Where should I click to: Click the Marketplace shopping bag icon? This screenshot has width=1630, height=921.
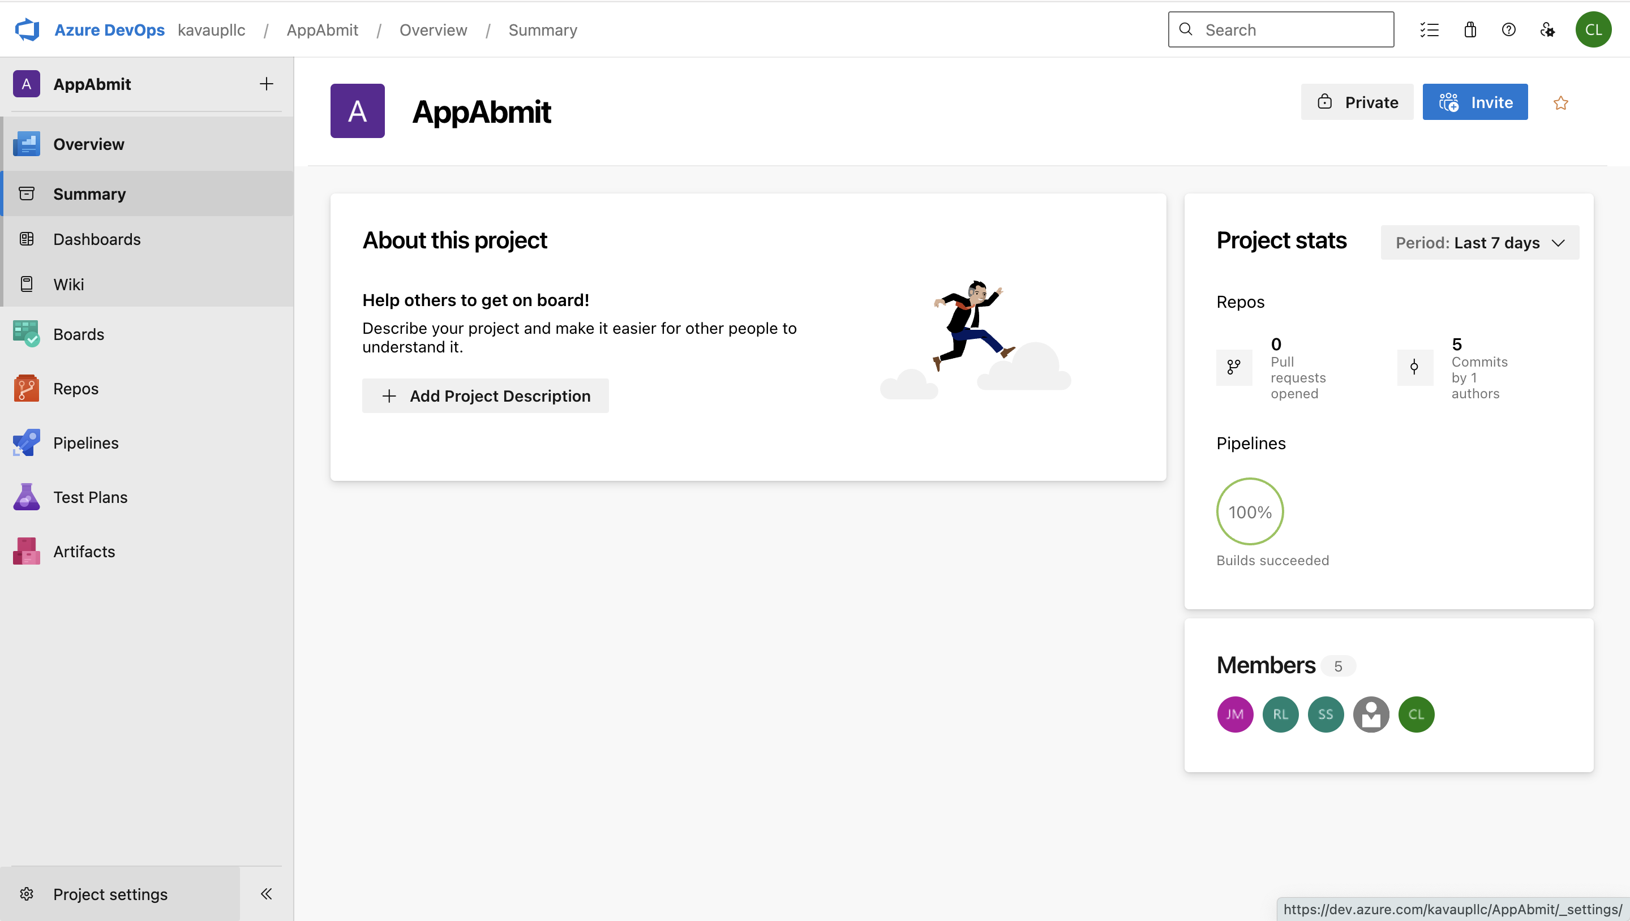(1470, 30)
